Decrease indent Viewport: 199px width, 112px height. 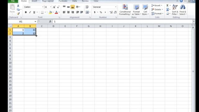(77, 12)
